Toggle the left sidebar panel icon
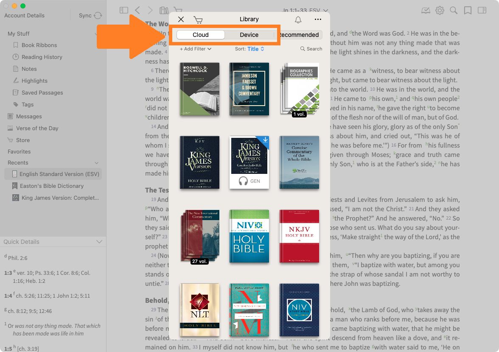The height and width of the screenshot is (352, 499). (x=124, y=11)
